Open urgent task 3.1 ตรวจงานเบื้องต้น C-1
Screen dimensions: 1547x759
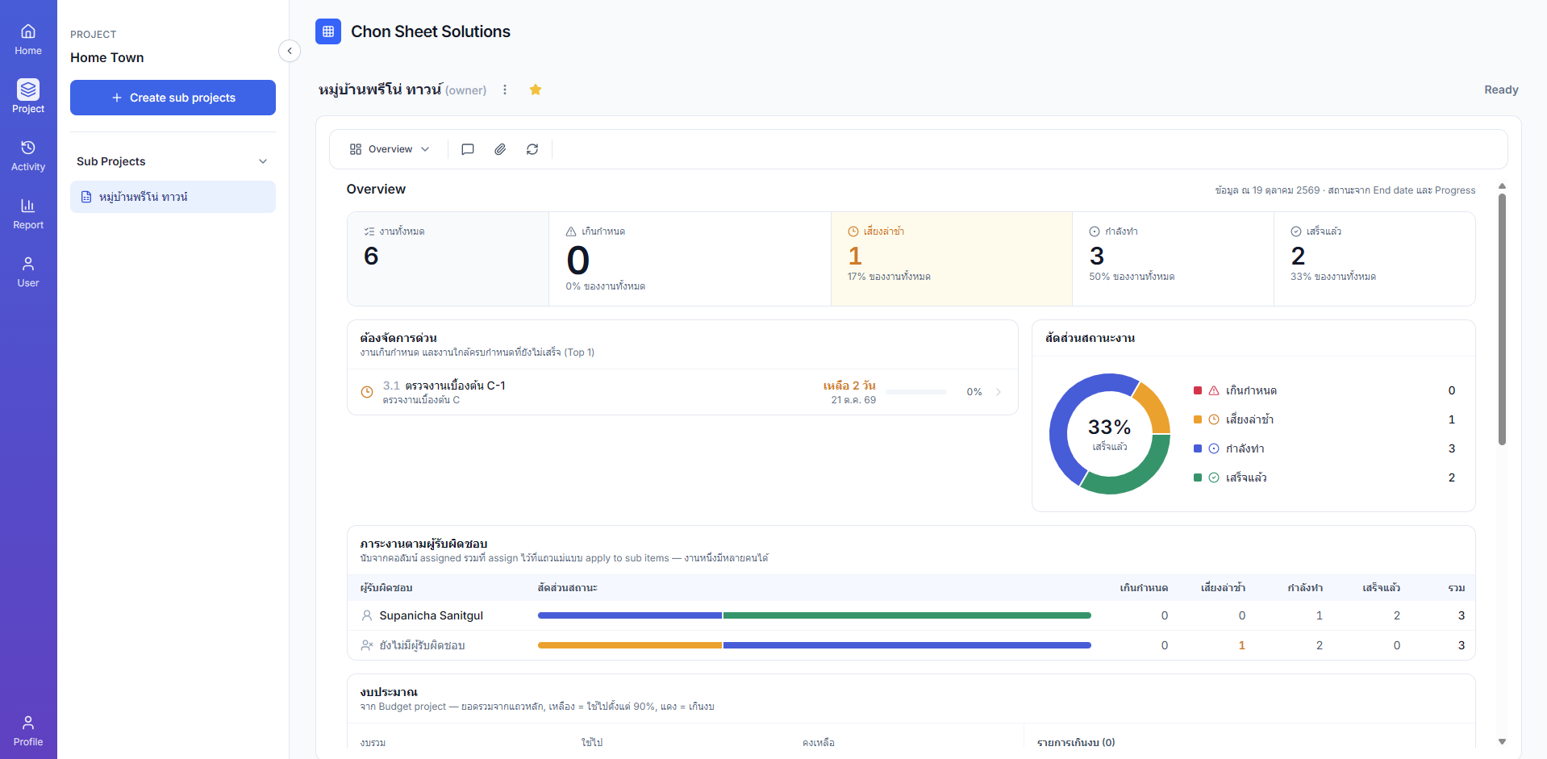click(x=682, y=392)
